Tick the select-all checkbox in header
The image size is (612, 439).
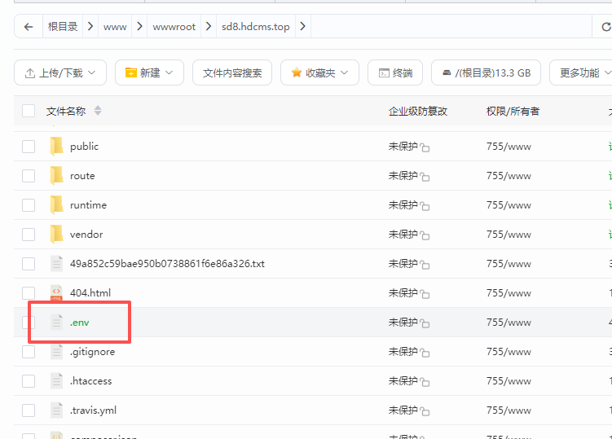(29, 111)
